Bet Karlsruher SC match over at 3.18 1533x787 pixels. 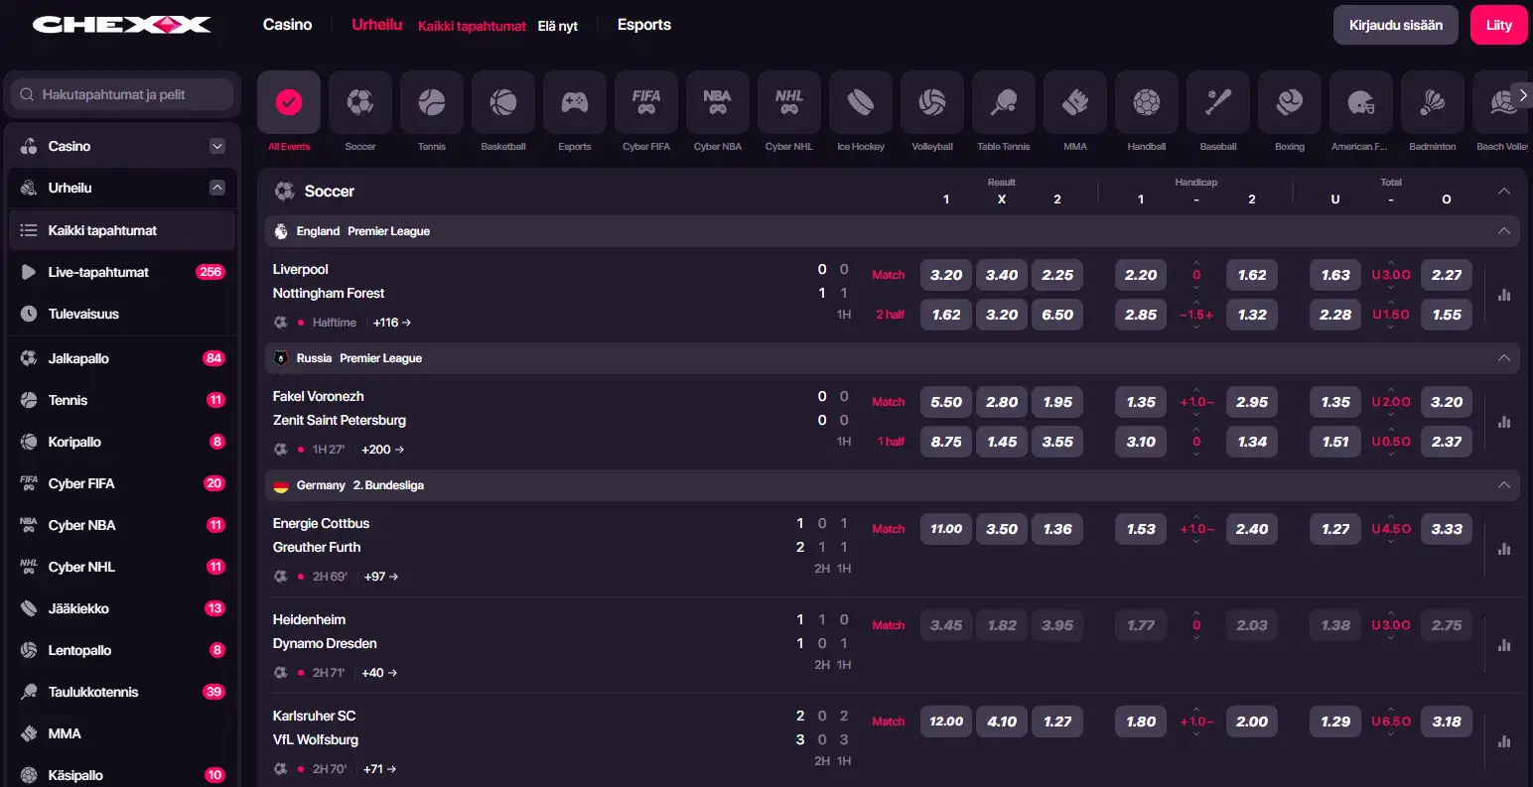(x=1447, y=721)
